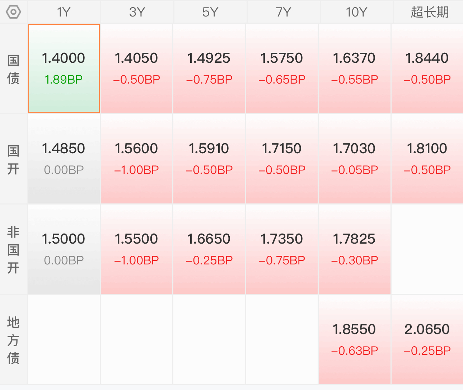The height and width of the screenshot is (390, 463).
Task: Click the 10Y column header
Action: coord(356,12)
